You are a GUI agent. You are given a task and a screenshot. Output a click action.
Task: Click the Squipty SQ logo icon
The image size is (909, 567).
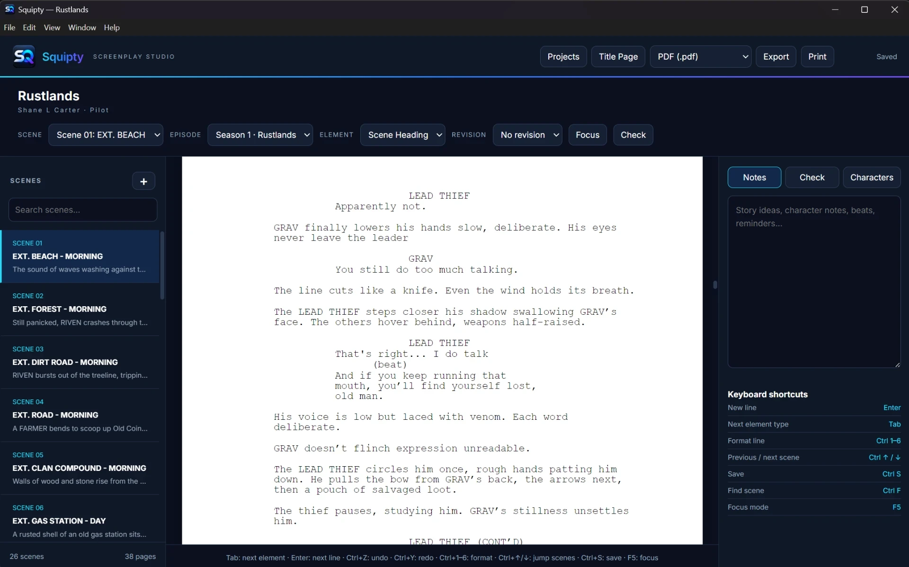[24, 57]
